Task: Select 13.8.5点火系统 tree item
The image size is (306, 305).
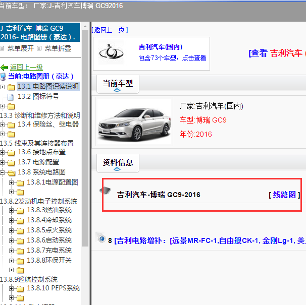Action: 49,230
